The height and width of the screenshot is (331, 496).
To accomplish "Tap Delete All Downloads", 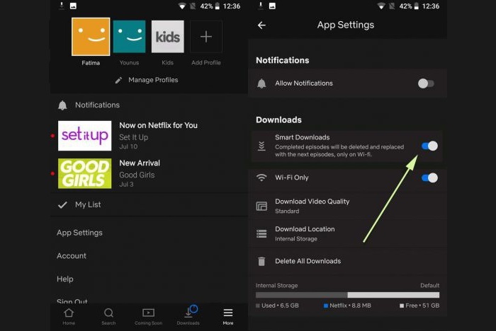I will [x=348, y=261].
